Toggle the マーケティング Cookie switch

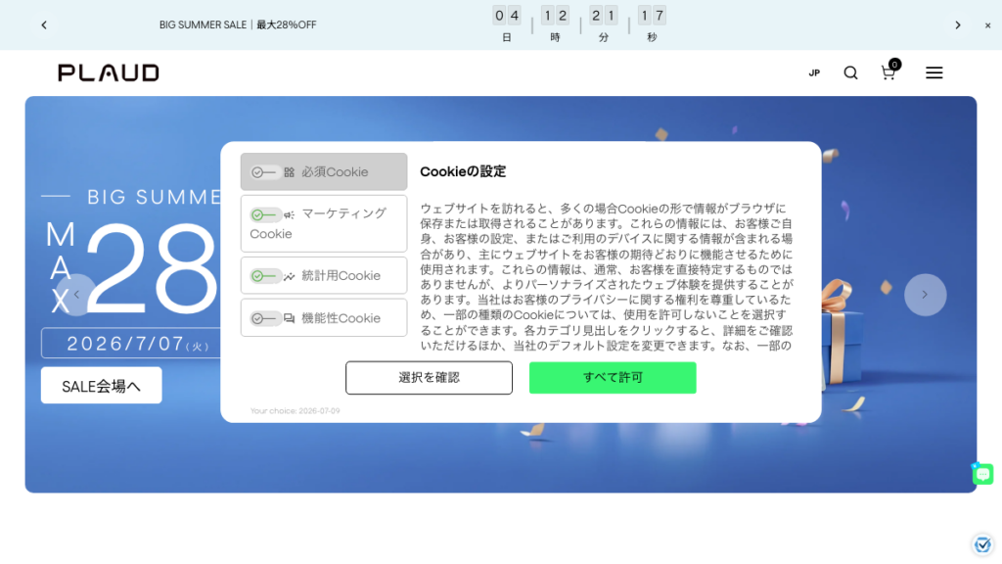tap(265, 214)
